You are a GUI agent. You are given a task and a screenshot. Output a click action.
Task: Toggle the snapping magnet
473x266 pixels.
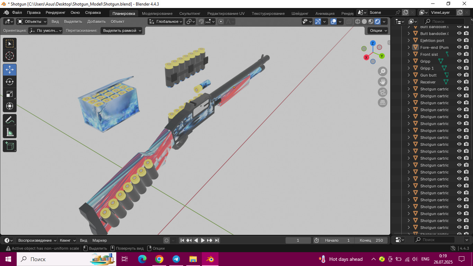tap(201, 21)
